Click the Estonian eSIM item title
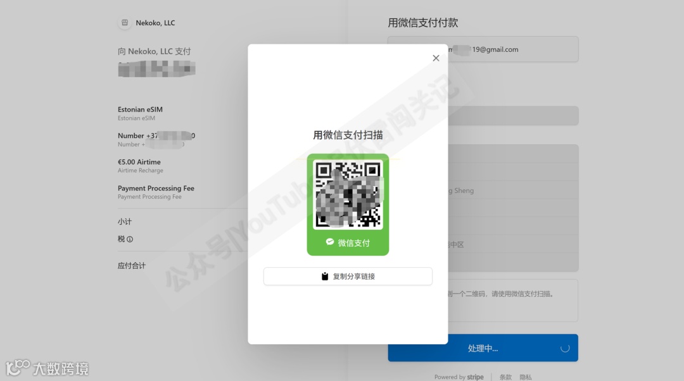This screenshot has height=381, width=684. pos(140,109)
